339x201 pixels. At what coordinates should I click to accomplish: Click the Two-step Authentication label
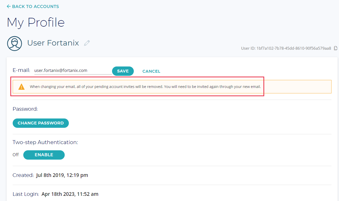click(x=45, y=142)
